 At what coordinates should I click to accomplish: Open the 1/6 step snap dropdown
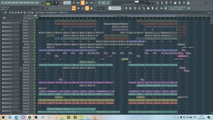click(x=101, y=8)
